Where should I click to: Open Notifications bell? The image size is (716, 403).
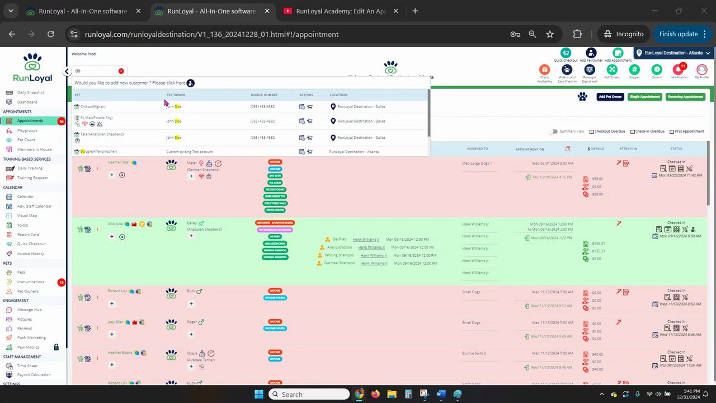pos(679,69)
